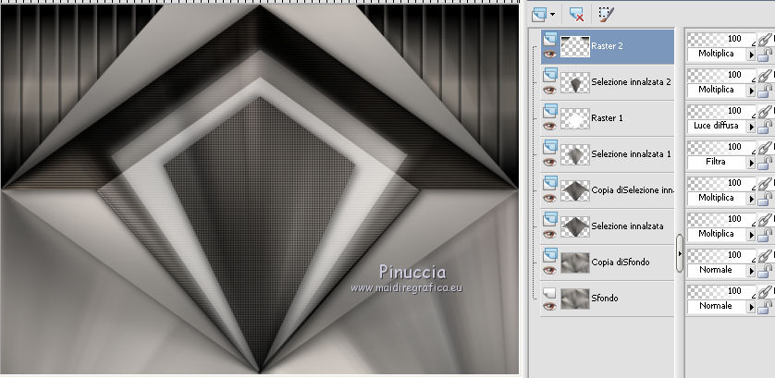
Task: Open Filtra blend mode dropdown
Action: (752, 163)
